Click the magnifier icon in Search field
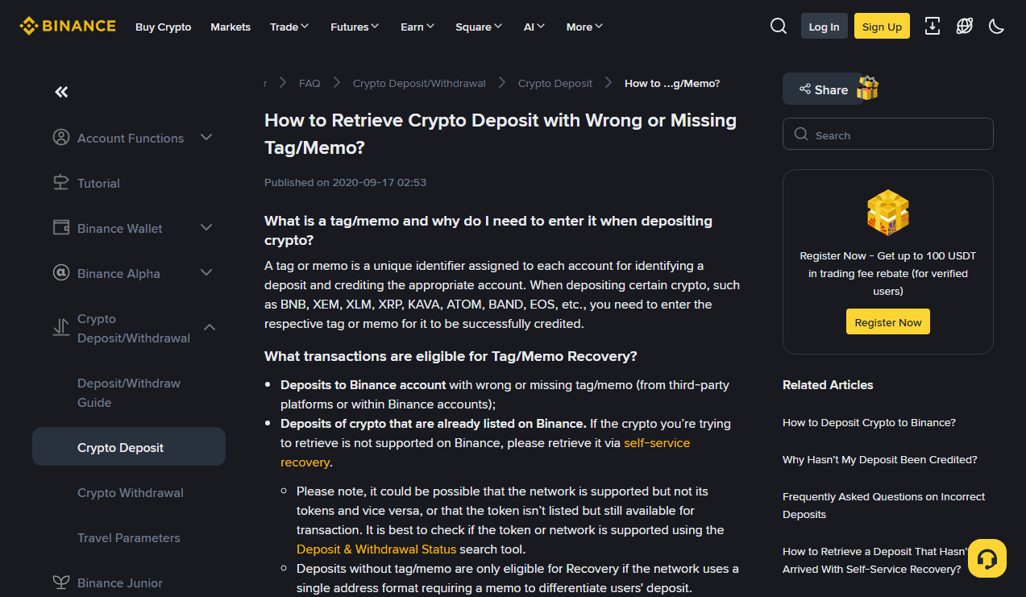The image size is (1026, 597). coord(801,135)
